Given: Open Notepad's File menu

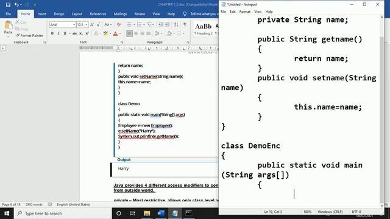Looking at the screenshot, I should coord(224,12).
